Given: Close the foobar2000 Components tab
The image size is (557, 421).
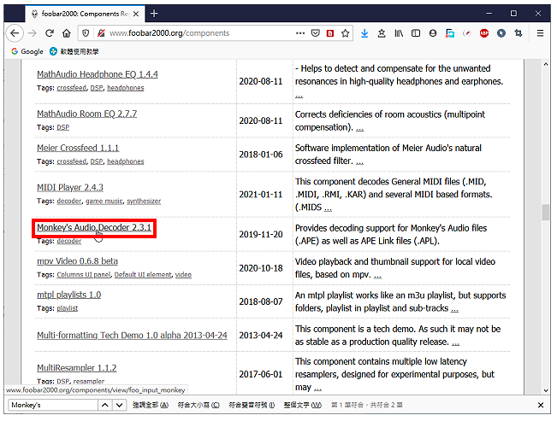Looking at the screenshot, I should click(136, 14).
